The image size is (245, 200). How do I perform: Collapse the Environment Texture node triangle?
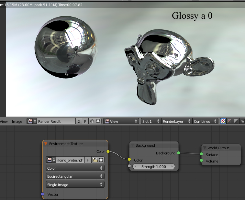coord(46,144)
